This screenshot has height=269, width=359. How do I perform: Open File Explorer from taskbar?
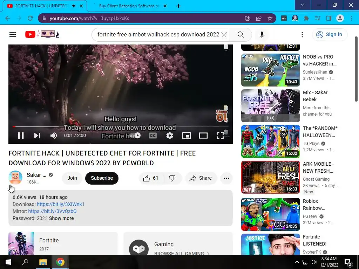tap(43, 262)
